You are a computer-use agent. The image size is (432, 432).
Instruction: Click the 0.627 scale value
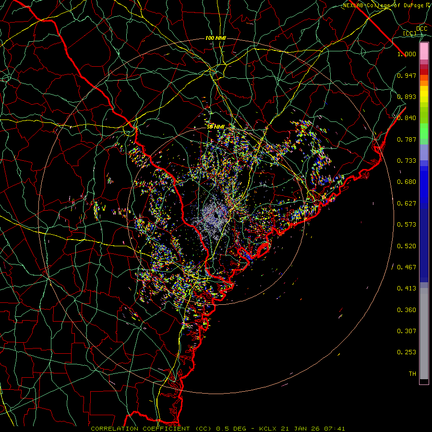(x=407, y=204)
